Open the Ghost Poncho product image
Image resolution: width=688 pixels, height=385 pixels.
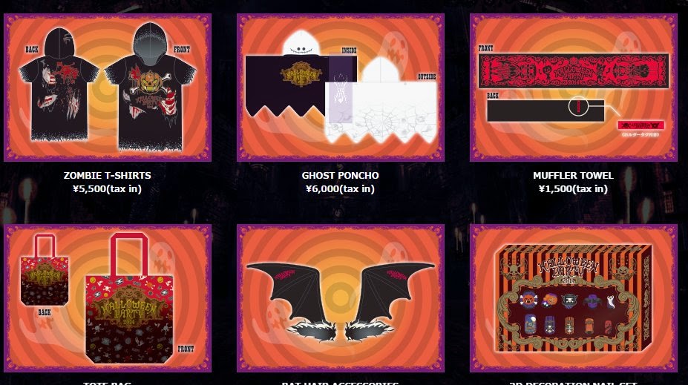tap(341, 88)
